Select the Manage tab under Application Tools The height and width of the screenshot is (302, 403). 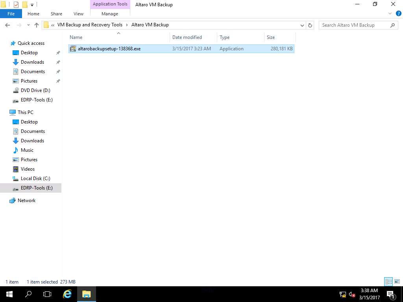110,14
